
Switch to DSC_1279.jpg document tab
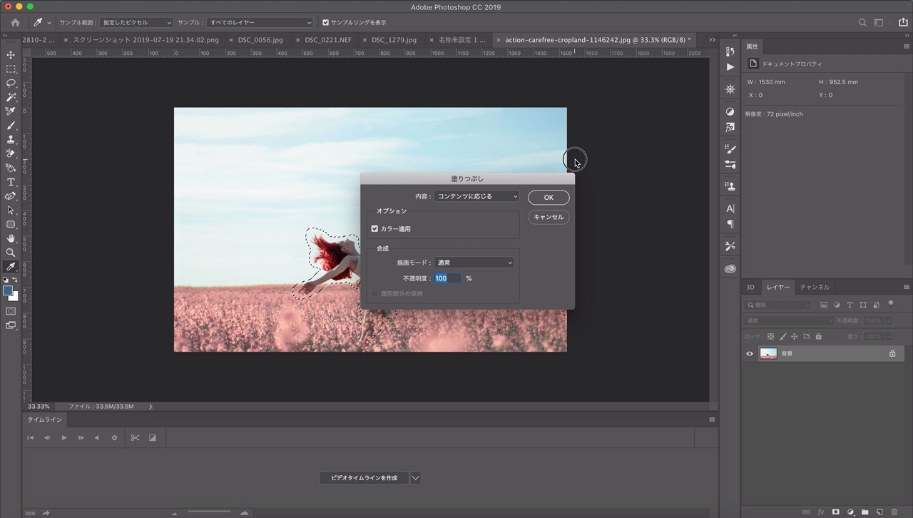coord(394,40)
